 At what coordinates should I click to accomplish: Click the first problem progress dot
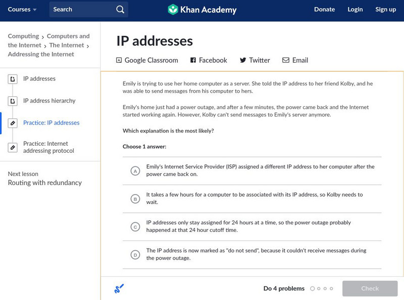pyautogui.click(x=313, y=289)
